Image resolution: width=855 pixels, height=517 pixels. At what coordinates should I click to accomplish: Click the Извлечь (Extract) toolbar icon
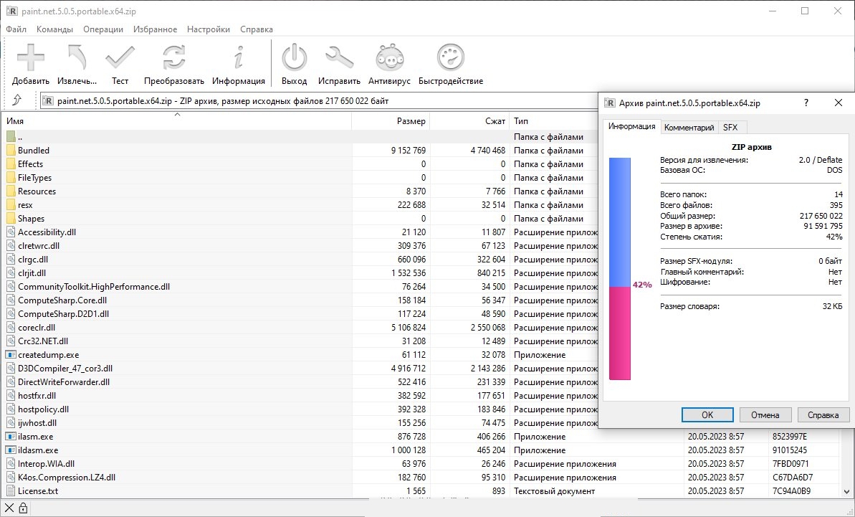pos(77,58)
